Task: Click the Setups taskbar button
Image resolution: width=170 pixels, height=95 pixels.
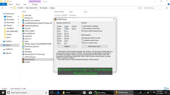Action: coord(71,93)
